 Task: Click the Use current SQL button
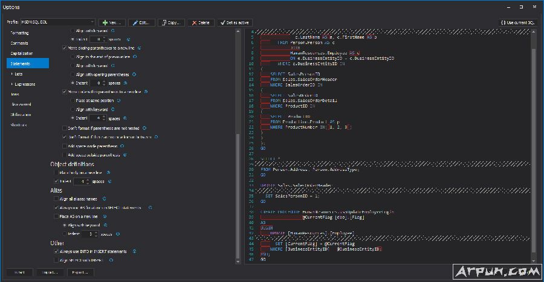[517, 22]
